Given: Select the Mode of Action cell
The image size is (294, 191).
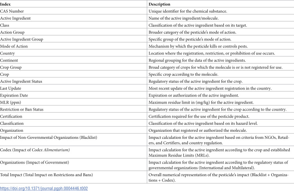Looking at the screenshot, I should point(14,46).
